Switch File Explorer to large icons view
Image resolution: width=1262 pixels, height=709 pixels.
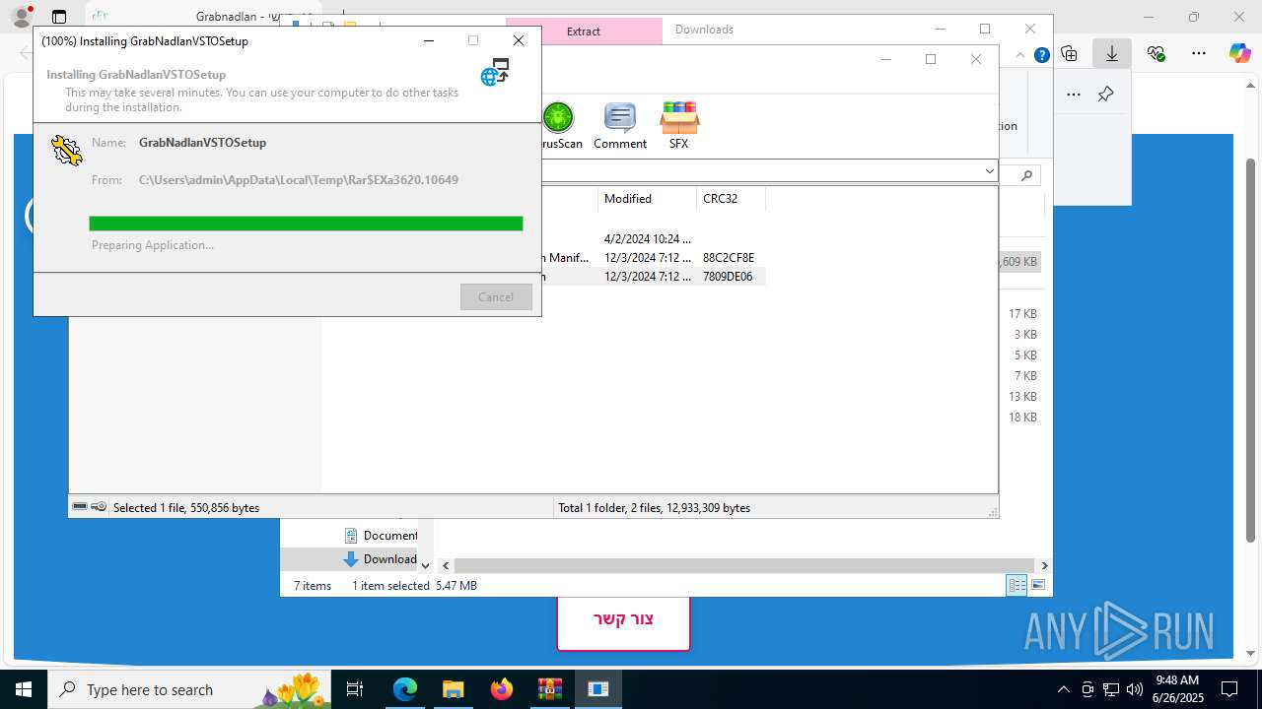(x=1037, y=585)
